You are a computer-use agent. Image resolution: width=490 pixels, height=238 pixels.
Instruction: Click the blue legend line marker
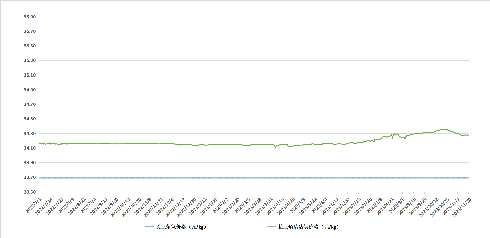pyautogui.click(x=149, y=227)
